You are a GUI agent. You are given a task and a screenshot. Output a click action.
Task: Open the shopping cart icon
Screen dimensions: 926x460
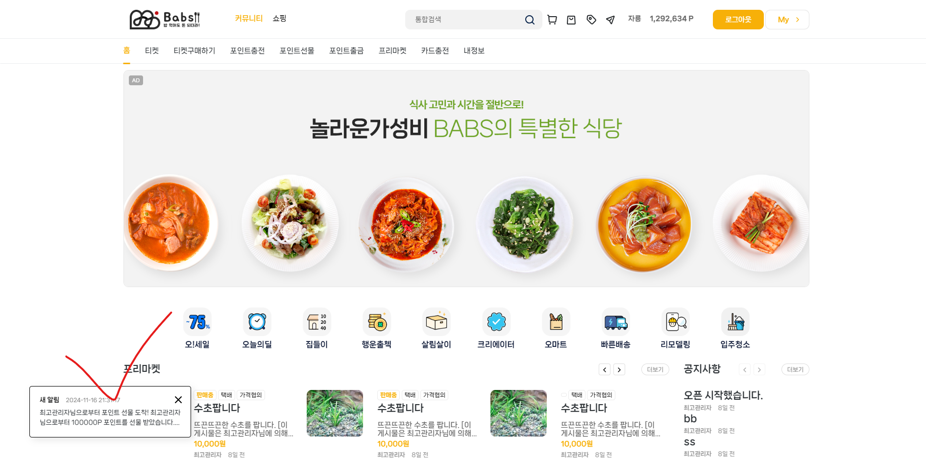pos(552,20)
